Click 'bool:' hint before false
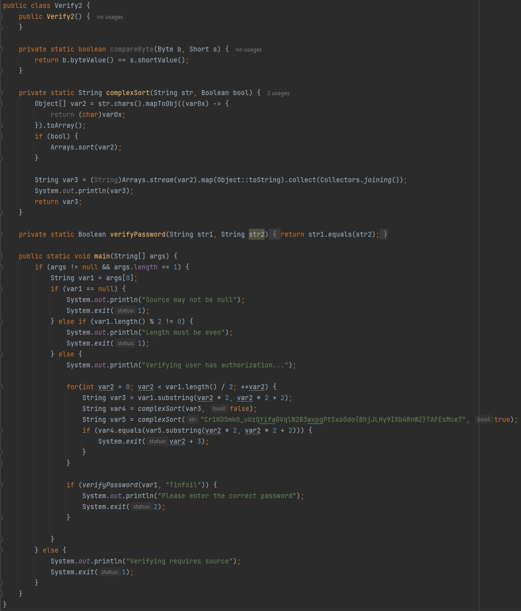This screenshot has height=611, width=521. [219, 409]
